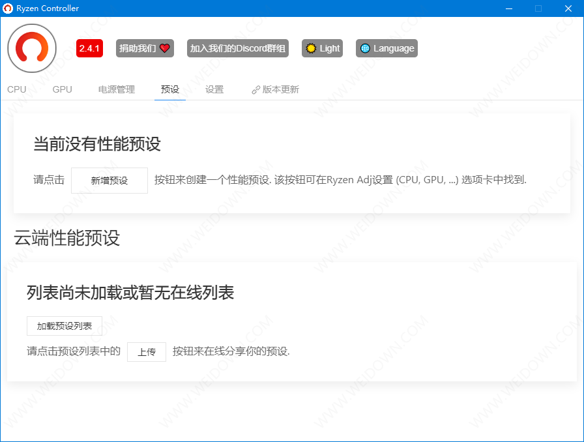
Task: Close the Ryzen Controller window
Action: click(568, 8)
